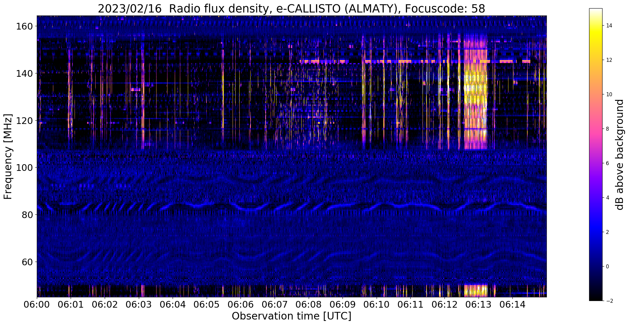Click the colorbar tick label 6
629x325 pixels.
tap(608, 163)
